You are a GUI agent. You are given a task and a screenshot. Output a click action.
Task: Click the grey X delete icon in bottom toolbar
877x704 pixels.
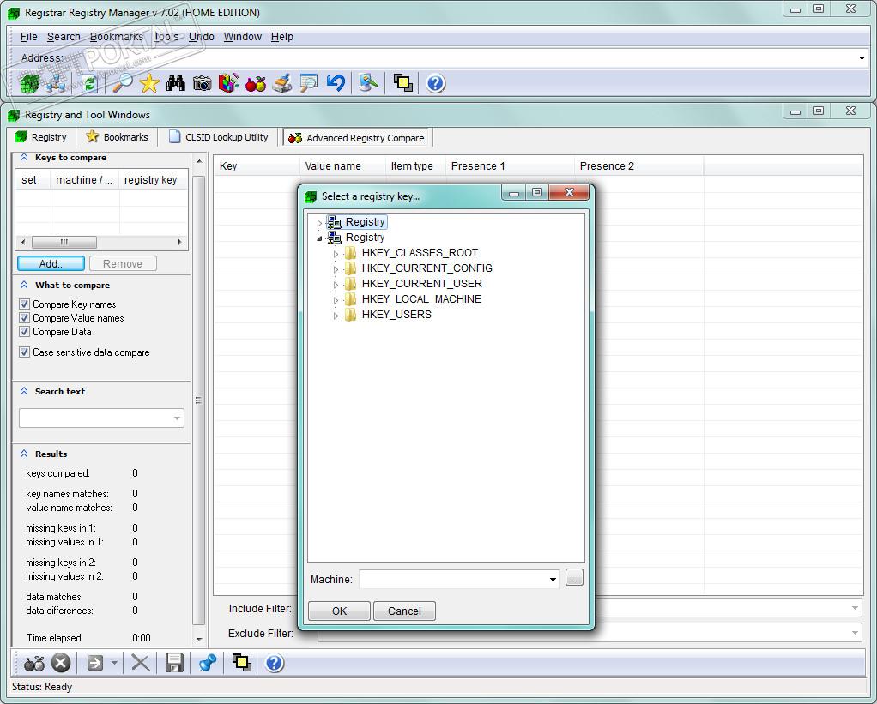140,663
